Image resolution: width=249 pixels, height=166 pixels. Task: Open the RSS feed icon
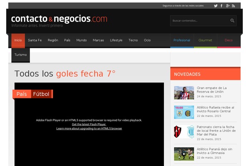coord(233,6)
